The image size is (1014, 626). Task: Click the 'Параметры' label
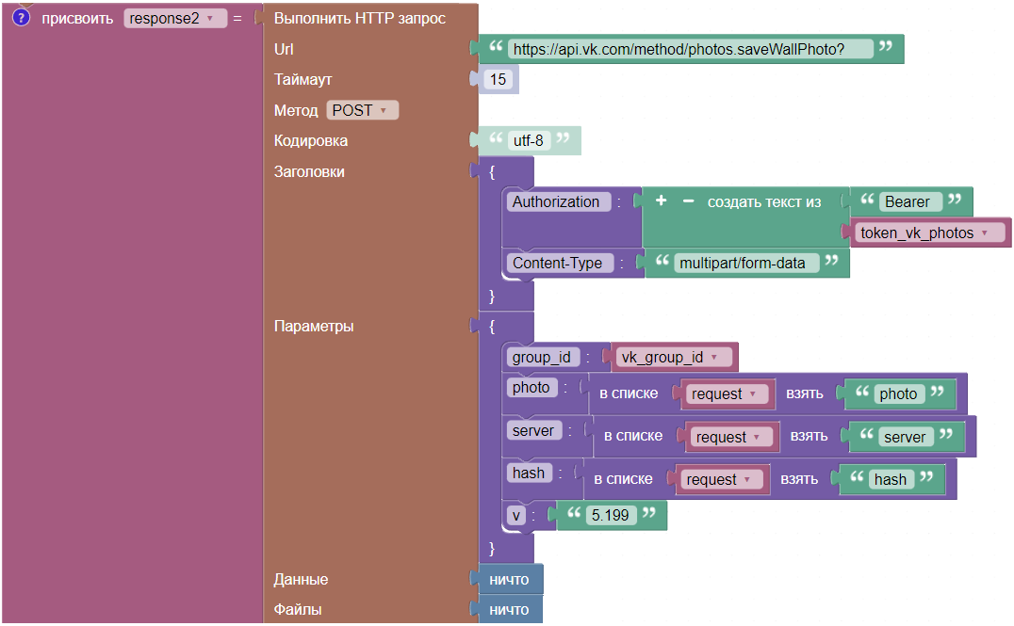coord(314,327)
